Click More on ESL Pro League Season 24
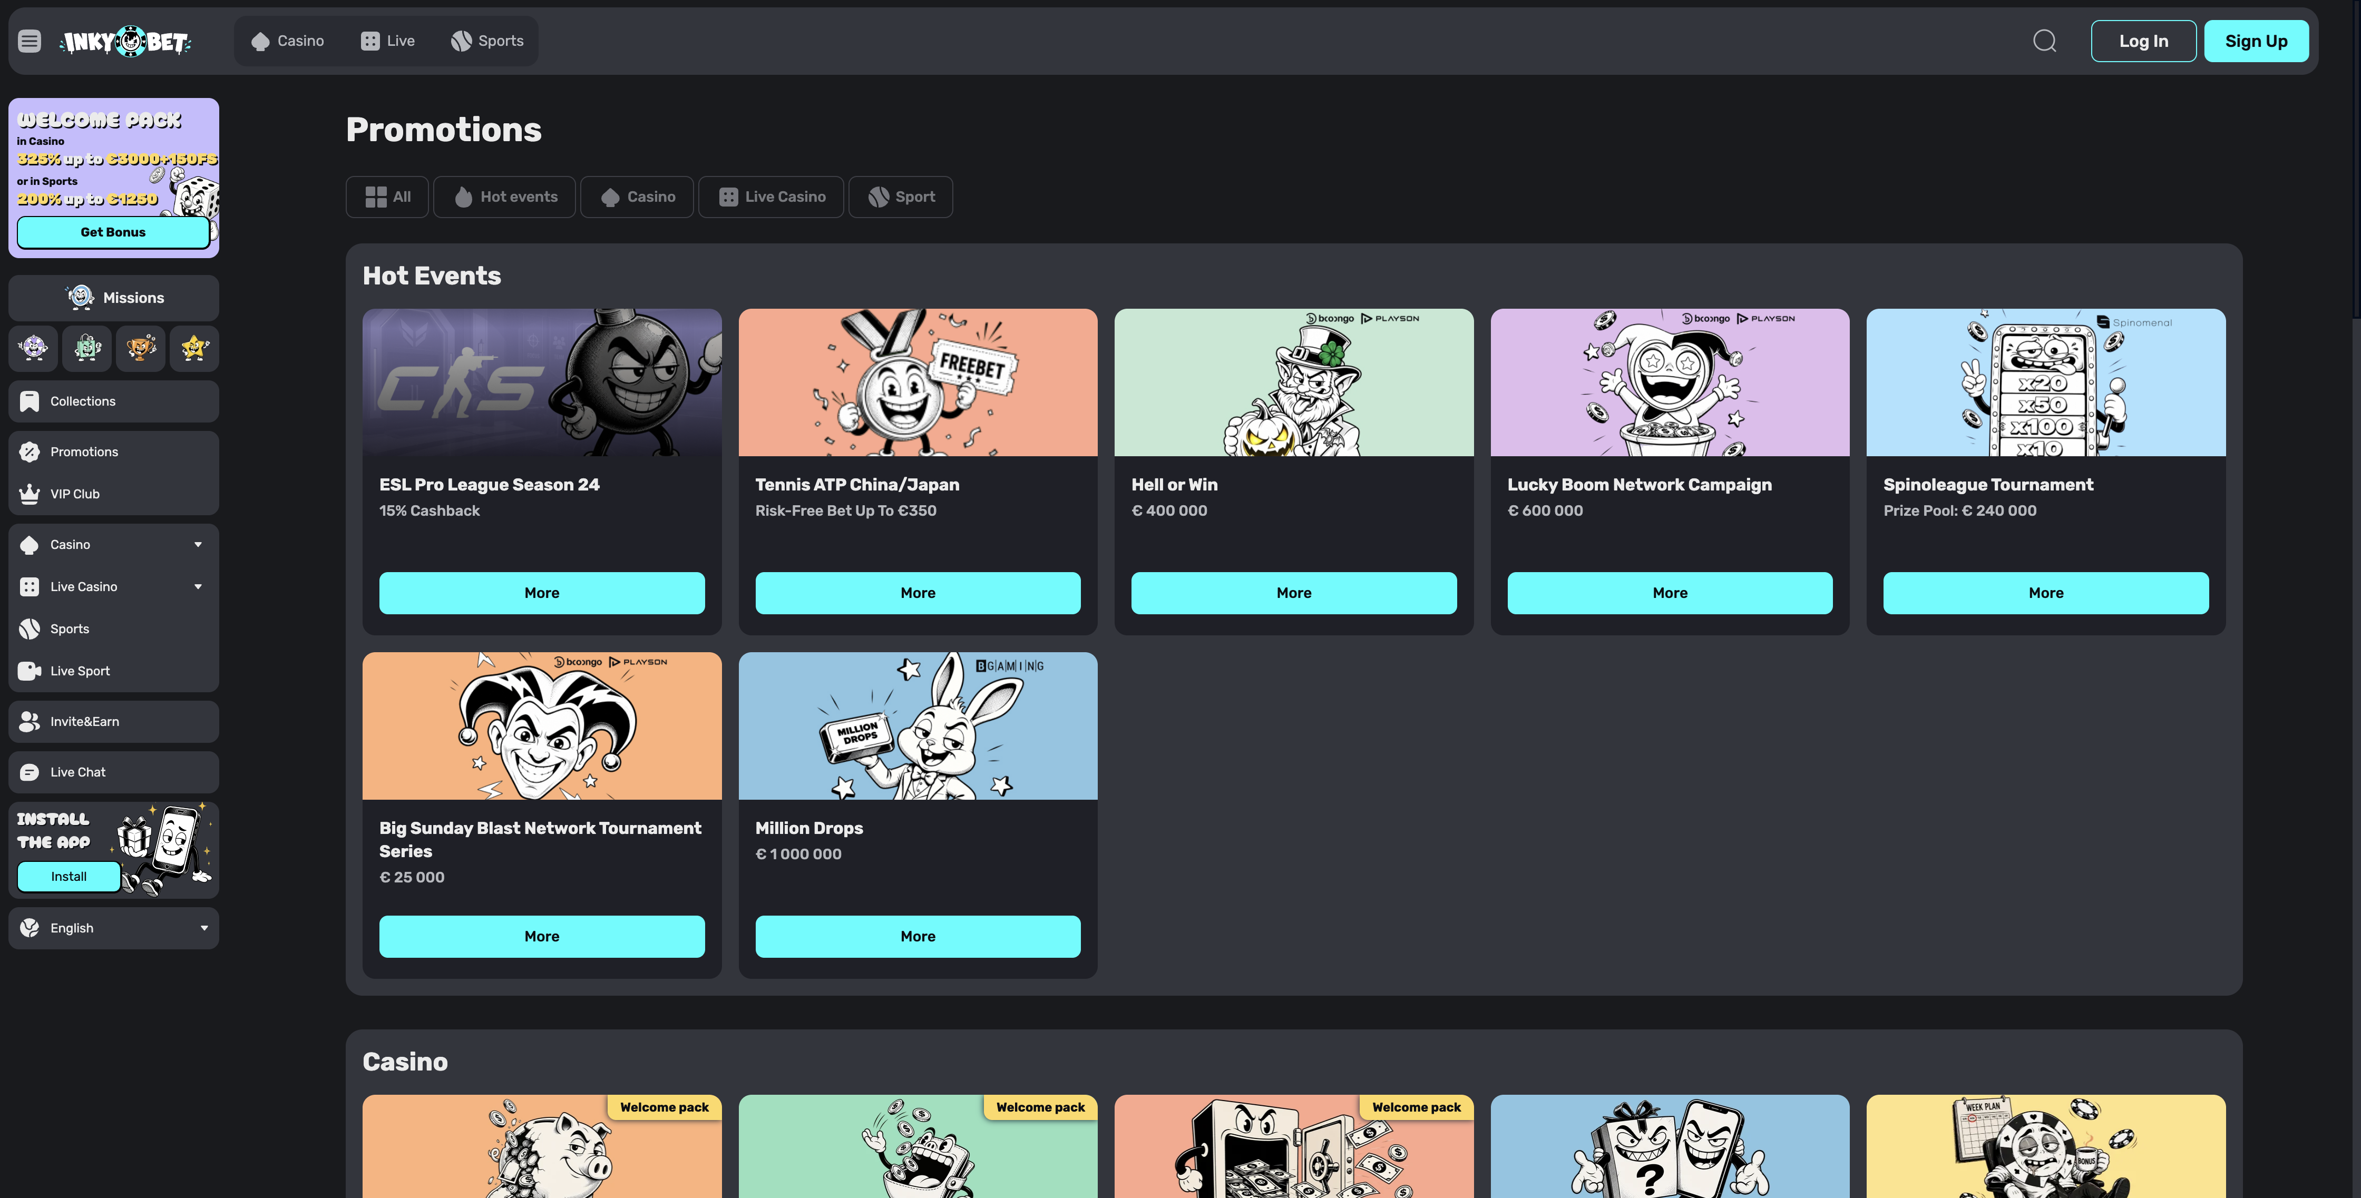The width and height of the screenshot is (2361, 1198). click(542, 593)
